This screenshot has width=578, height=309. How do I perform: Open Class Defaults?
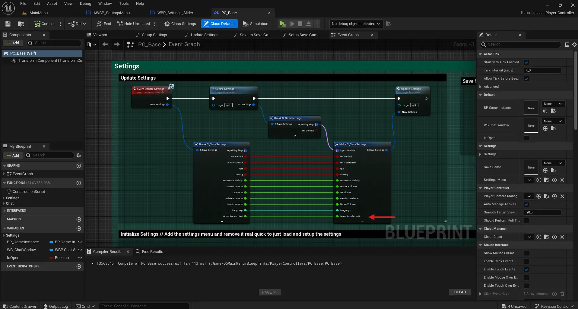[220, 24]
